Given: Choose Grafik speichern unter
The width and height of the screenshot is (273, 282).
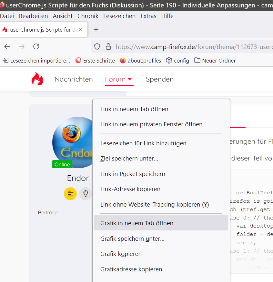Looking at the screenshot, I should click(x=161, y=239).
